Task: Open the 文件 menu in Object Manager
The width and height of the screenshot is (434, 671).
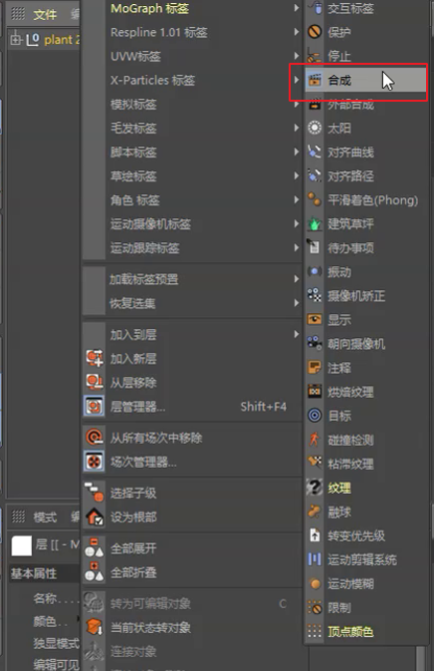Action: [45, 15]
